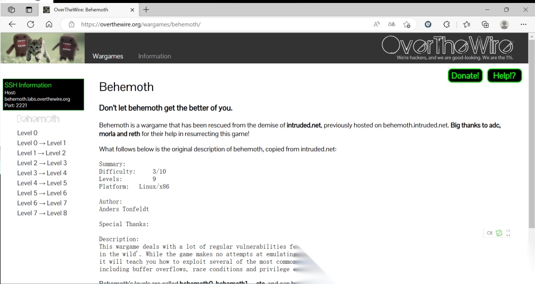Click the Domo and kitten header image
This screenshot has width=535, height=284.
point(43,48)
